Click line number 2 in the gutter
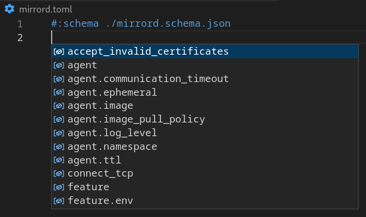This screenshot has width=366, height=217. pyautogui.click(x=20, y=37)
